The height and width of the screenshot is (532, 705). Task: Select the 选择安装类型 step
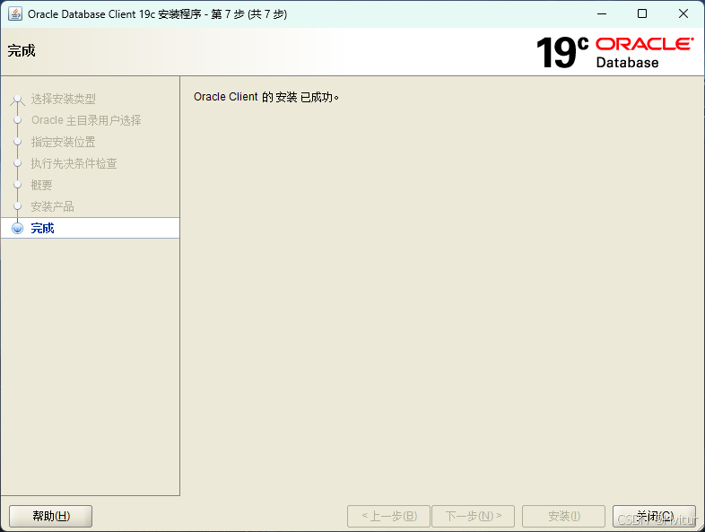pyautogui.click(x=63, y=99)
